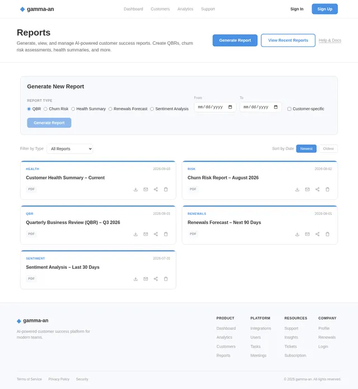Click the From date input field
358x389 pixels.
pos(215,107)
